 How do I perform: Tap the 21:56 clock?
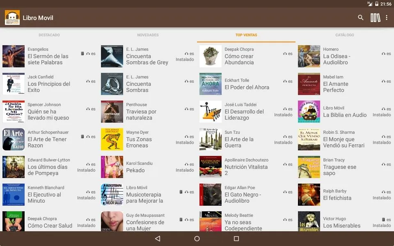tap(386, 4)
